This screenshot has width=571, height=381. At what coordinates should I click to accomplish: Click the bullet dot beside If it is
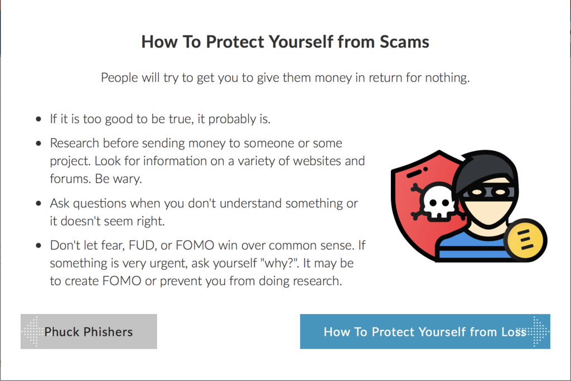click(x=38, y=119)
